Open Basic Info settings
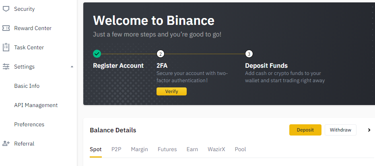 tap(27, 86)
